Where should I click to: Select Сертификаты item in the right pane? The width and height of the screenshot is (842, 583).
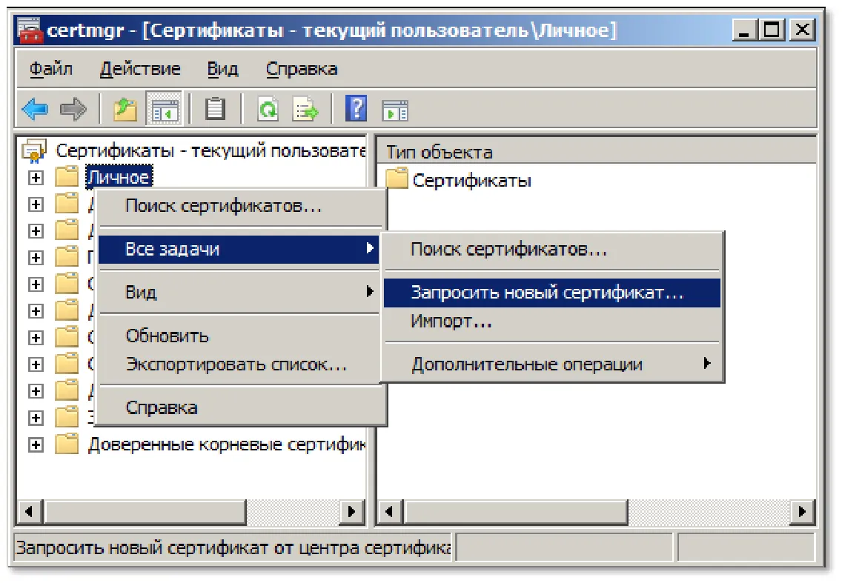click(x=471, y=180)
